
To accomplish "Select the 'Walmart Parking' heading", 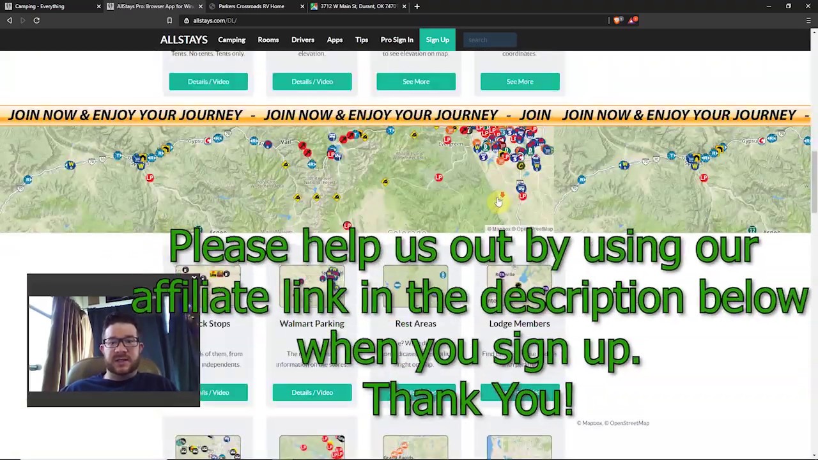I will pyautogui.click(x=312, y=323).
